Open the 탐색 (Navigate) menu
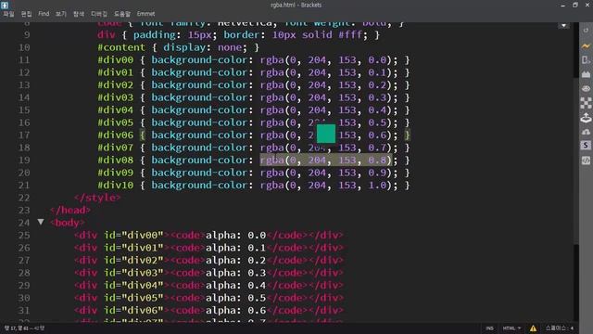 point(79,14)
